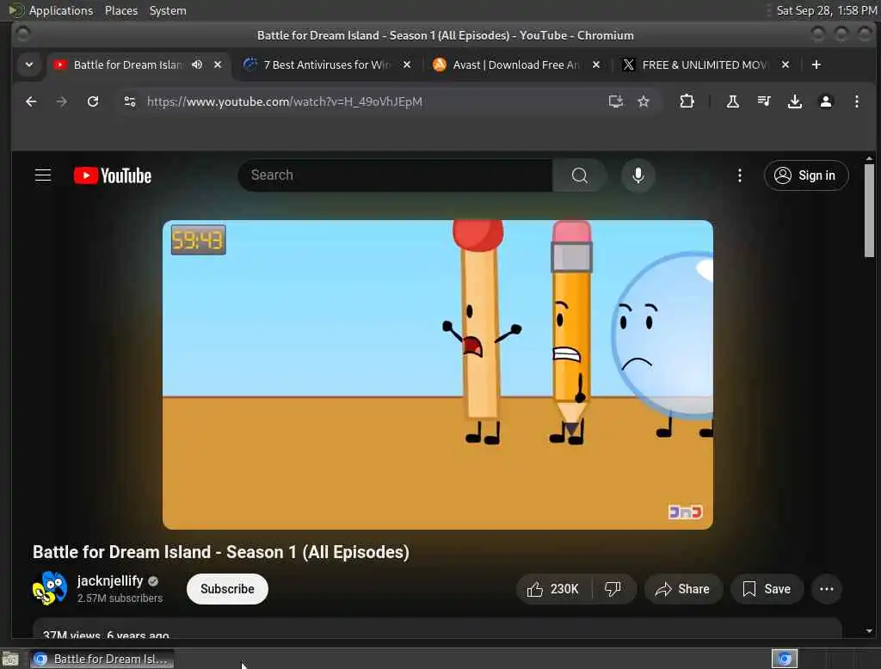This screenshot has width=881, height=669.
Task: Click the video title Battle for Dream Island
Action: pos(221,551)
